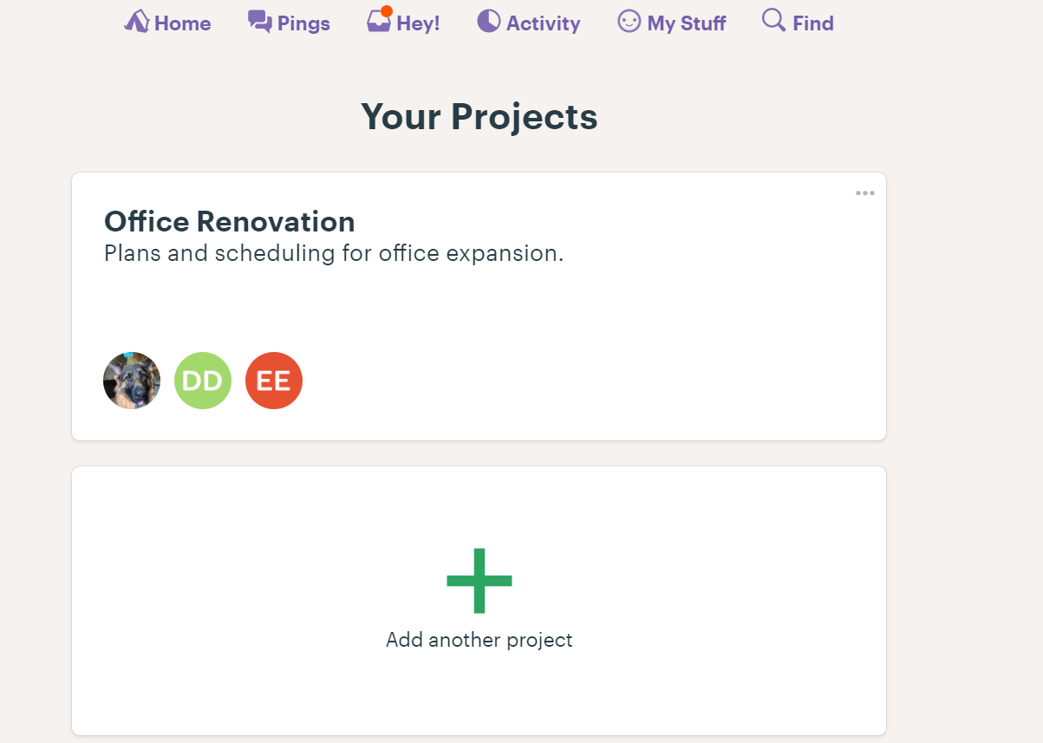This screenshot has height=743, width=1043.
Task: Click the orange notification dot on Hey!
Action: 387,11
